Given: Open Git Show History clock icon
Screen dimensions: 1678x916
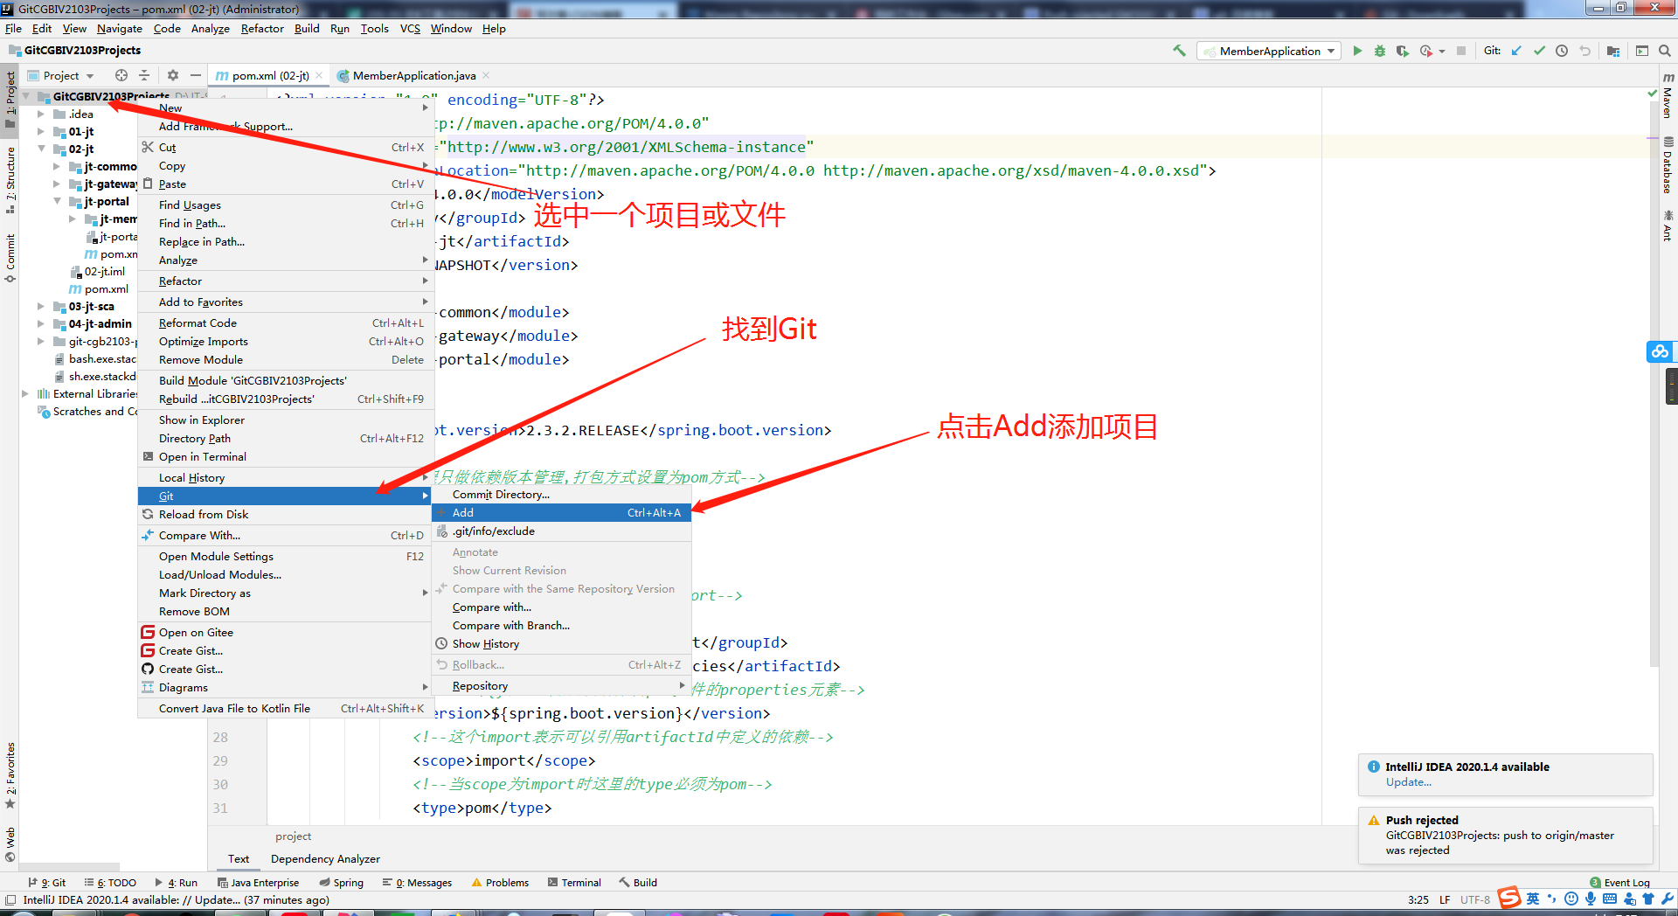Looking at the screenshot, I should click(x=1562, y=51).
